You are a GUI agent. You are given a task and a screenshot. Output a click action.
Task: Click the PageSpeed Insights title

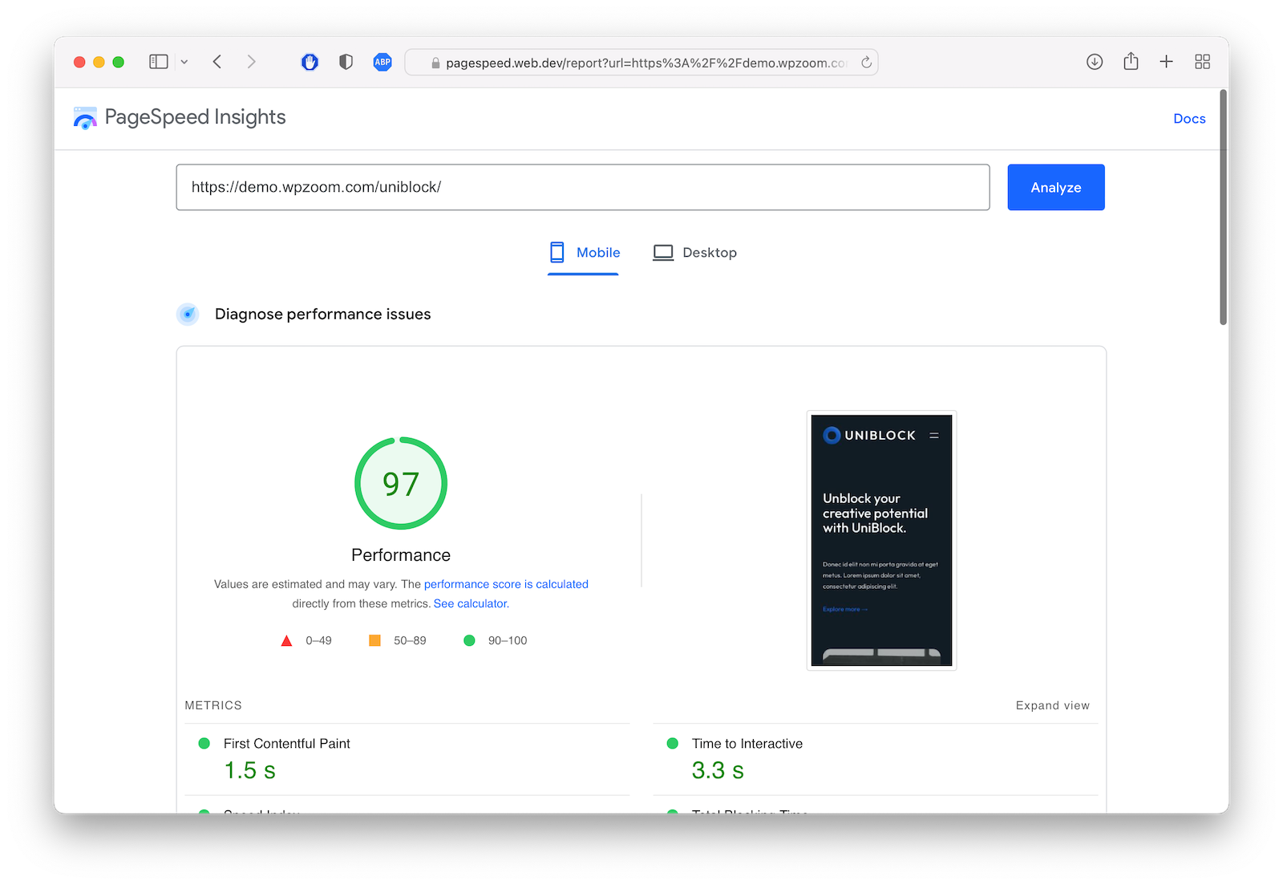(x=195, y=117)
